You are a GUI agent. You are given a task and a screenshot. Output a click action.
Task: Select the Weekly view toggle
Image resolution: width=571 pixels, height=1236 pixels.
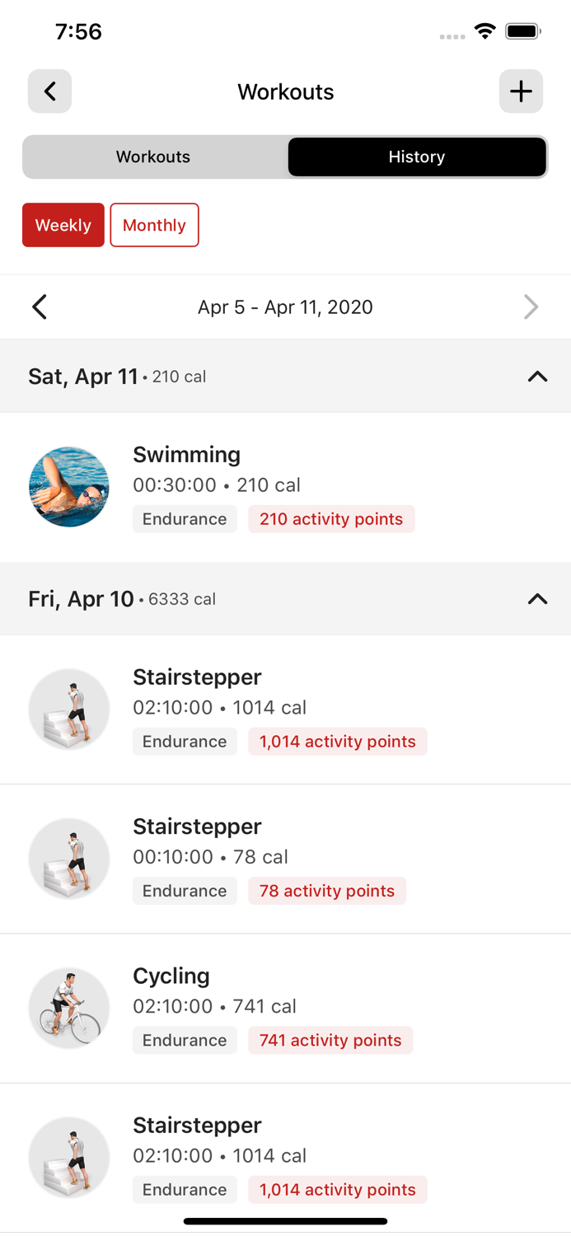[63, 225]
